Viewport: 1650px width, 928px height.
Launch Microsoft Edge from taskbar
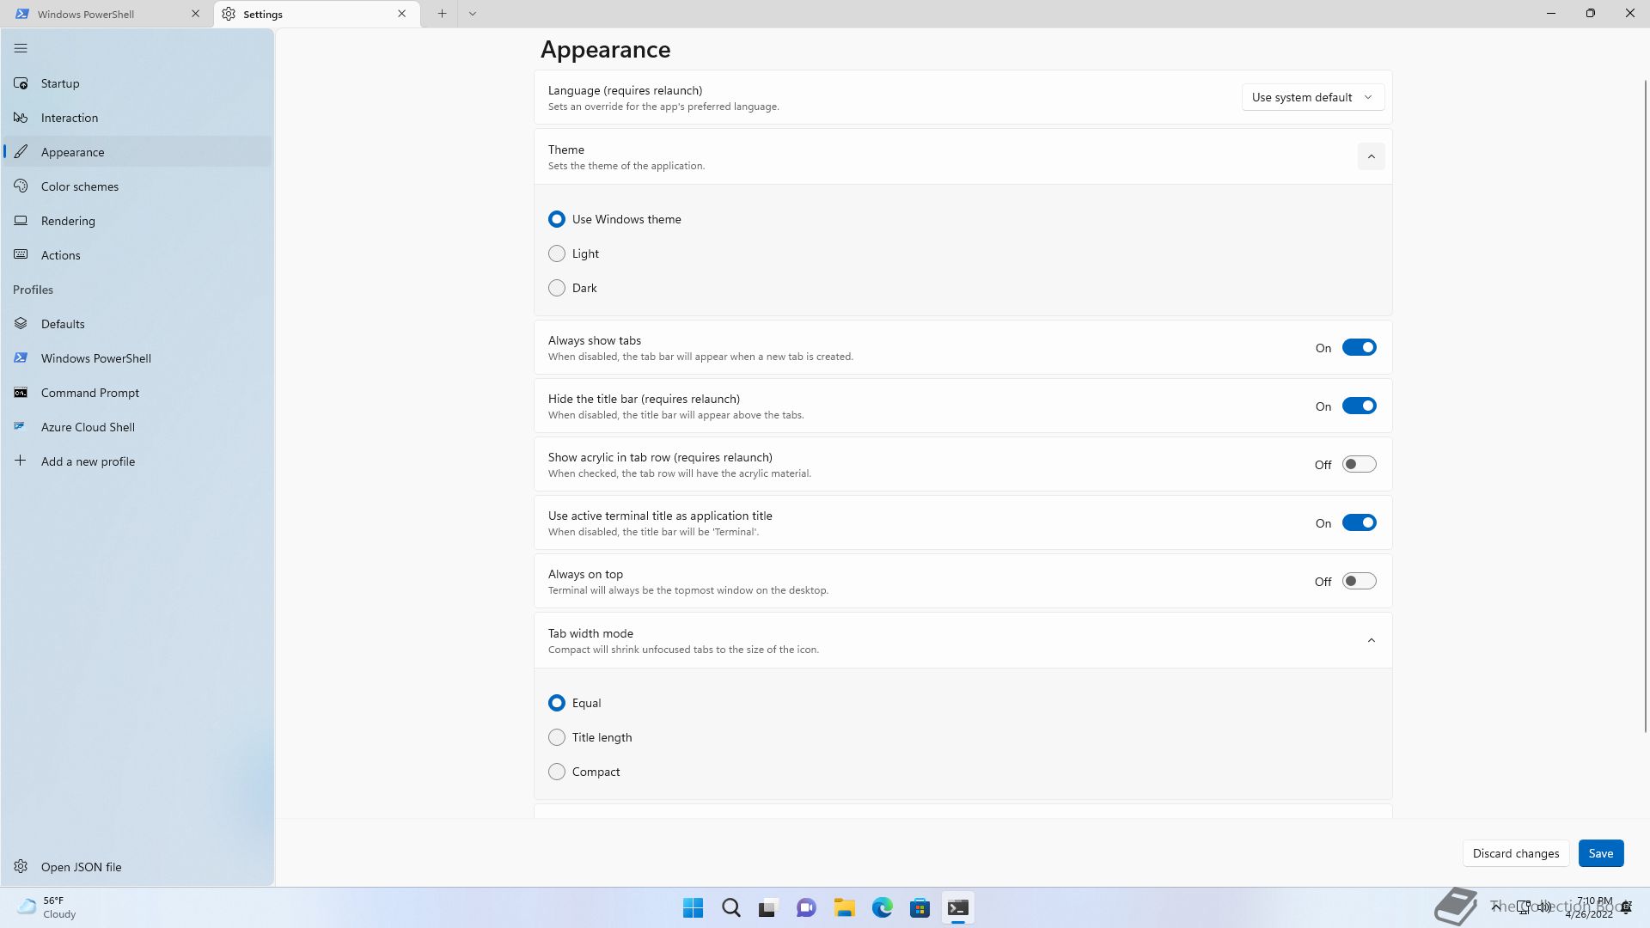coord(882,908)
